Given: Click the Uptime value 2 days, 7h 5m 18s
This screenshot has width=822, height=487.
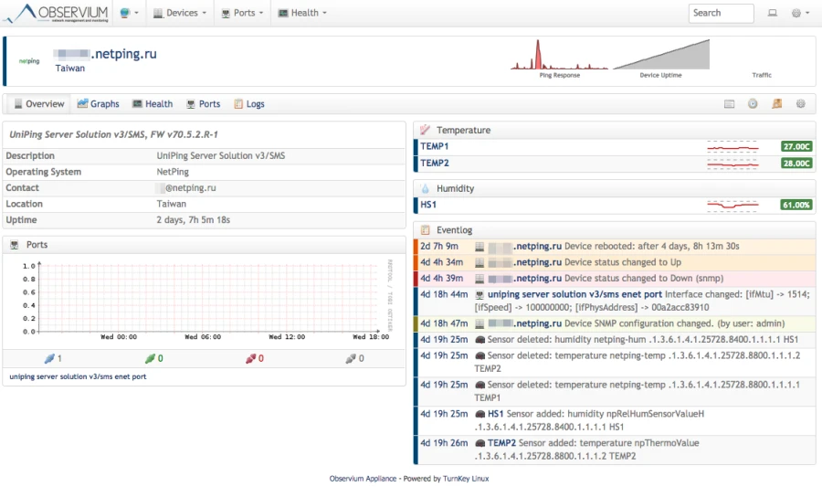Looking at the screenshot, I should pos(194,219).
